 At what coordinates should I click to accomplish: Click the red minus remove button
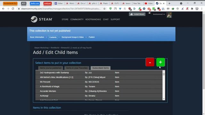[x=150, y=62]
